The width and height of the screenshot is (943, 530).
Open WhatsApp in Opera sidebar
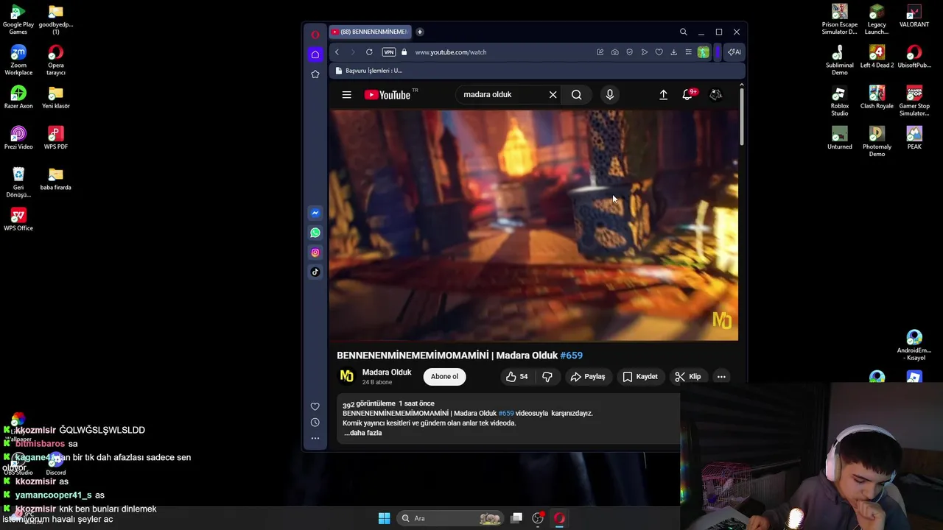315,233
